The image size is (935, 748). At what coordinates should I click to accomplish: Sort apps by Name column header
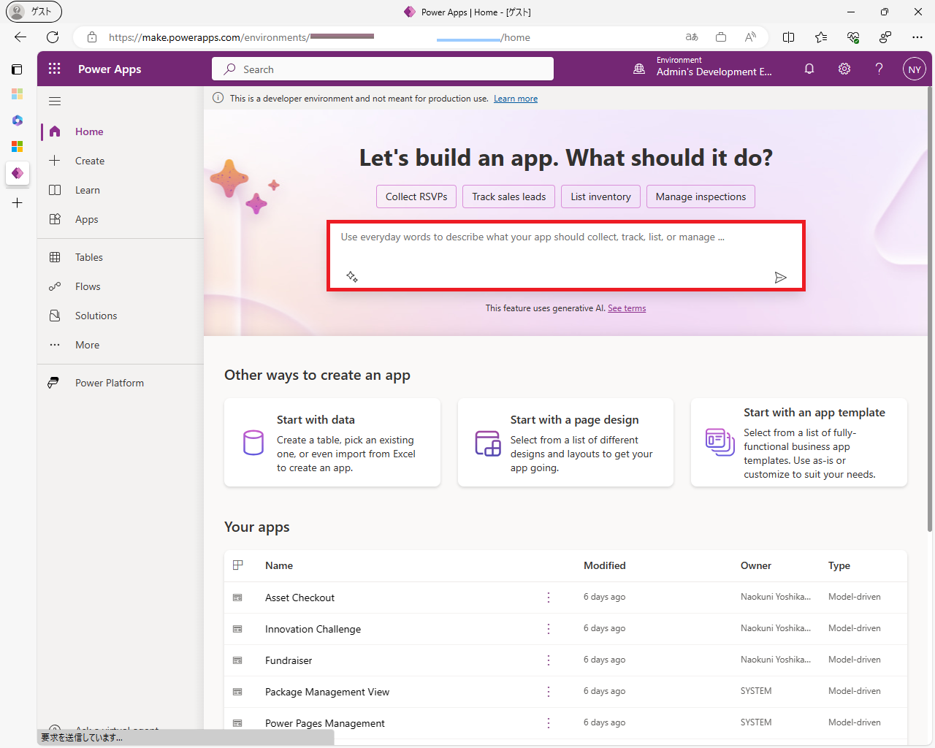point(279,565)
